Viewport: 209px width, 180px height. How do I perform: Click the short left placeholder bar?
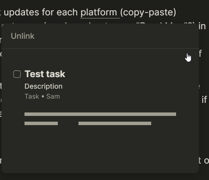pos(41,123)
